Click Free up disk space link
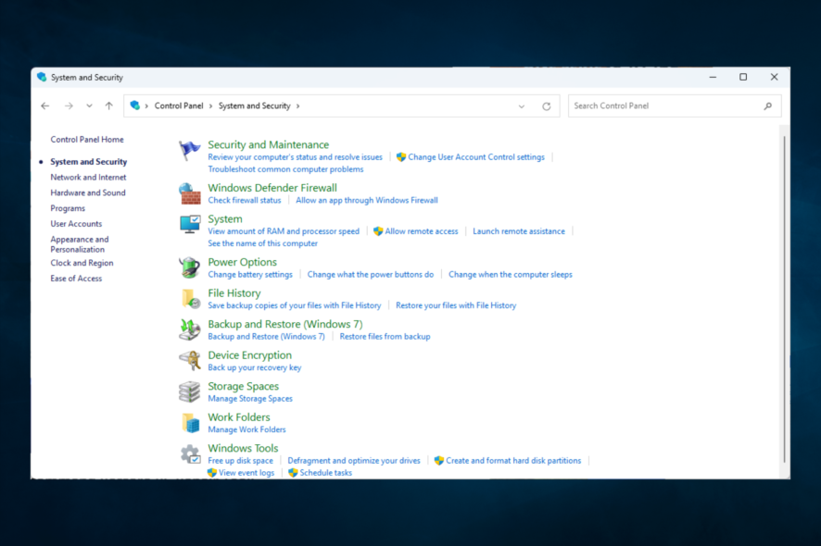The image size is (821, 546). tap(240, 461)
